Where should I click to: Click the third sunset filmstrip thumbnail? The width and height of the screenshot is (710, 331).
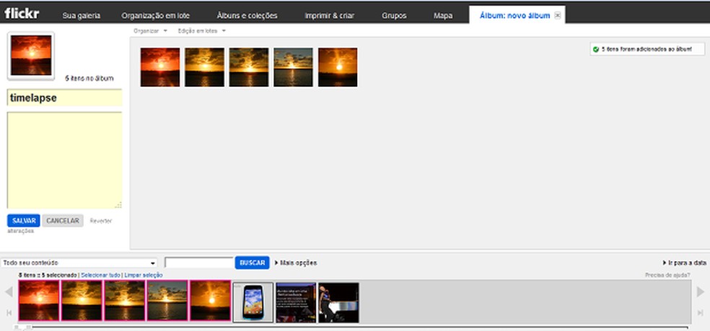point(125,301)
